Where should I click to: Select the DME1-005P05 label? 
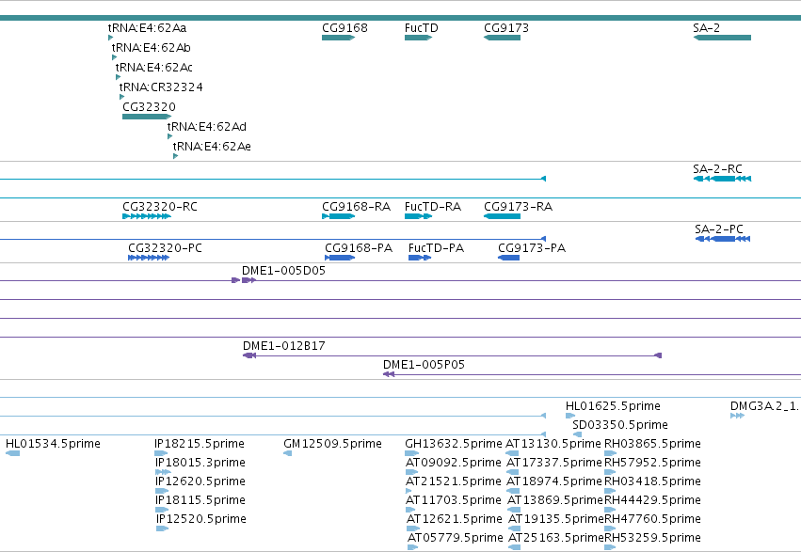[x=424, y=365]
